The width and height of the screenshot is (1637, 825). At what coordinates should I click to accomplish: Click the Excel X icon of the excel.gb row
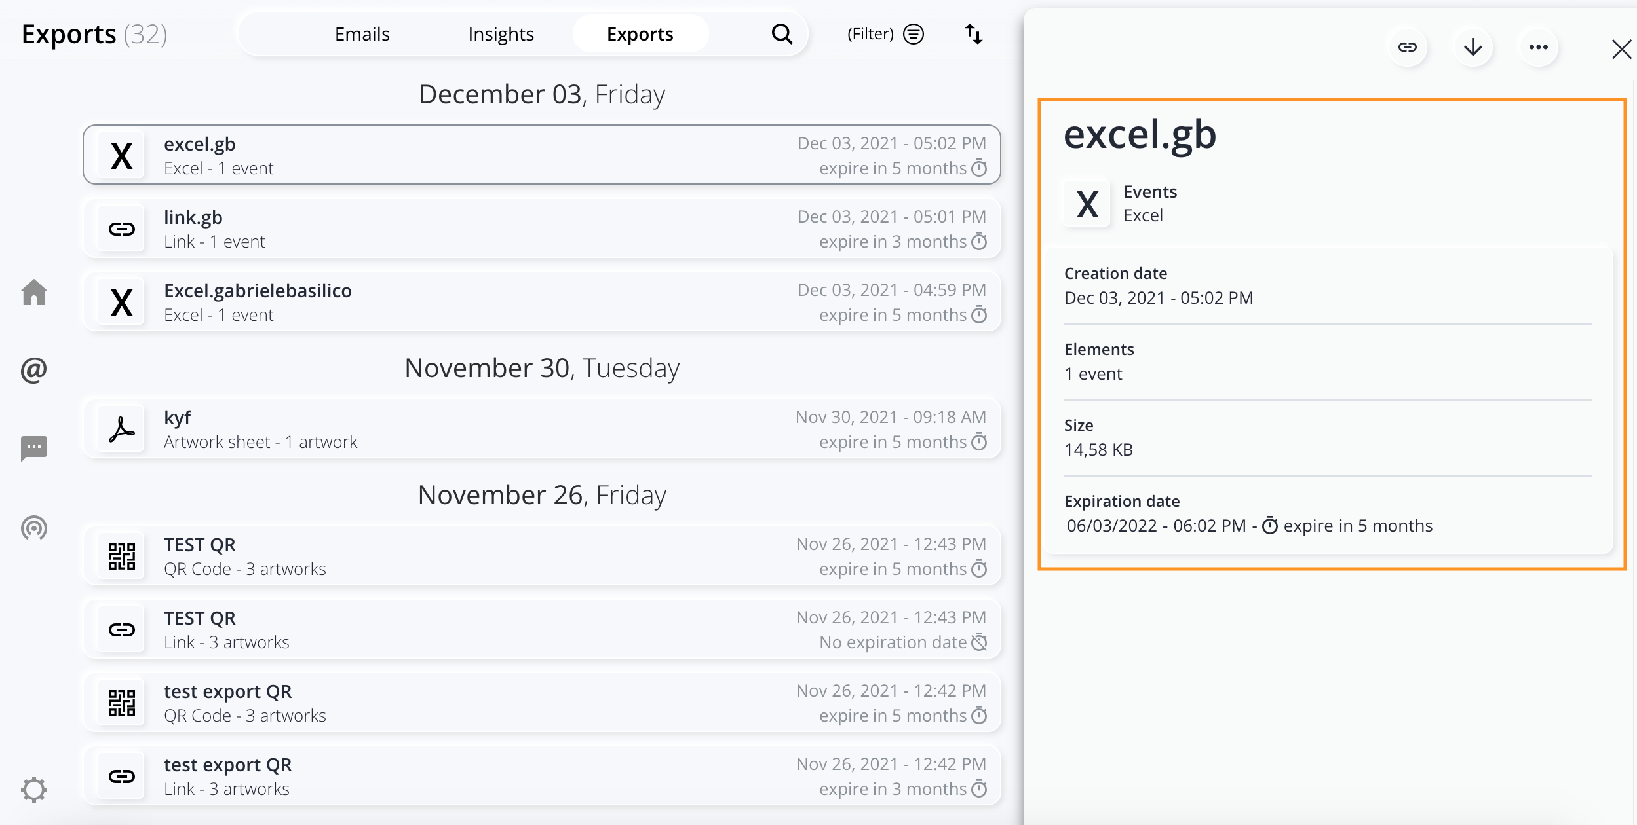click(121, 156)
